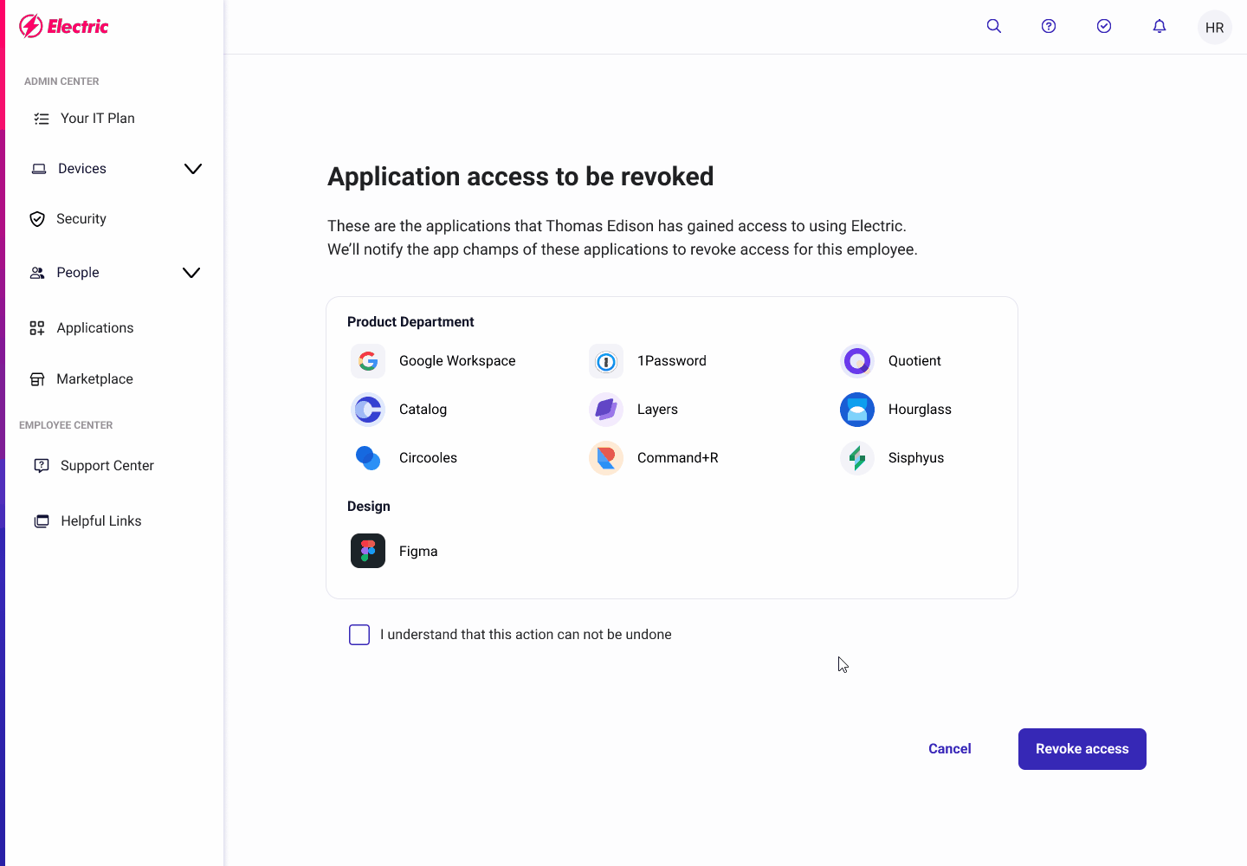This screenshot has width=1247, height=866.
Task: Open Marketplace in sidebar
Action: point(94,379)
